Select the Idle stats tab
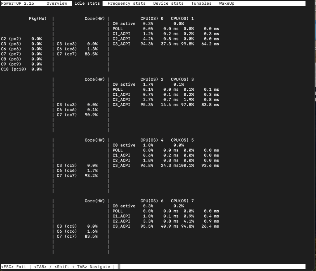The height and width of the screenshot is (271, 316). 87,3
